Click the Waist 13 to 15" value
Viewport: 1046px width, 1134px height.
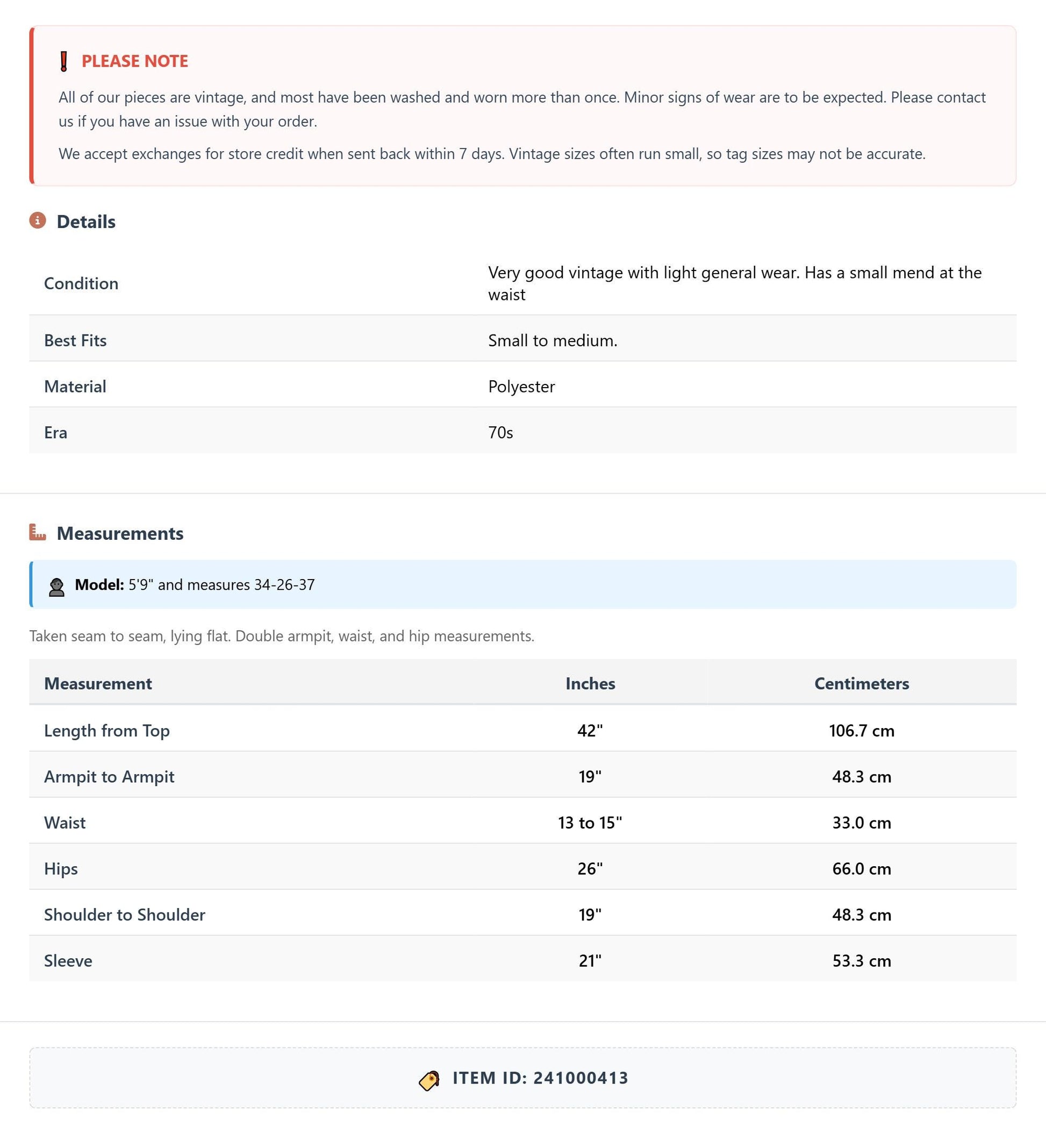pyautogui.click(x=590, y=823)
